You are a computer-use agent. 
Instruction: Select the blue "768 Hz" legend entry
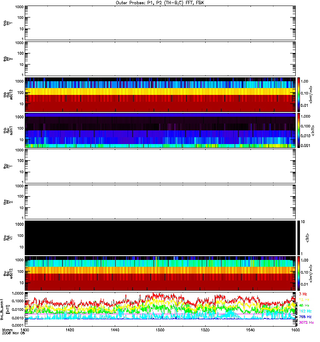(305, 317)
